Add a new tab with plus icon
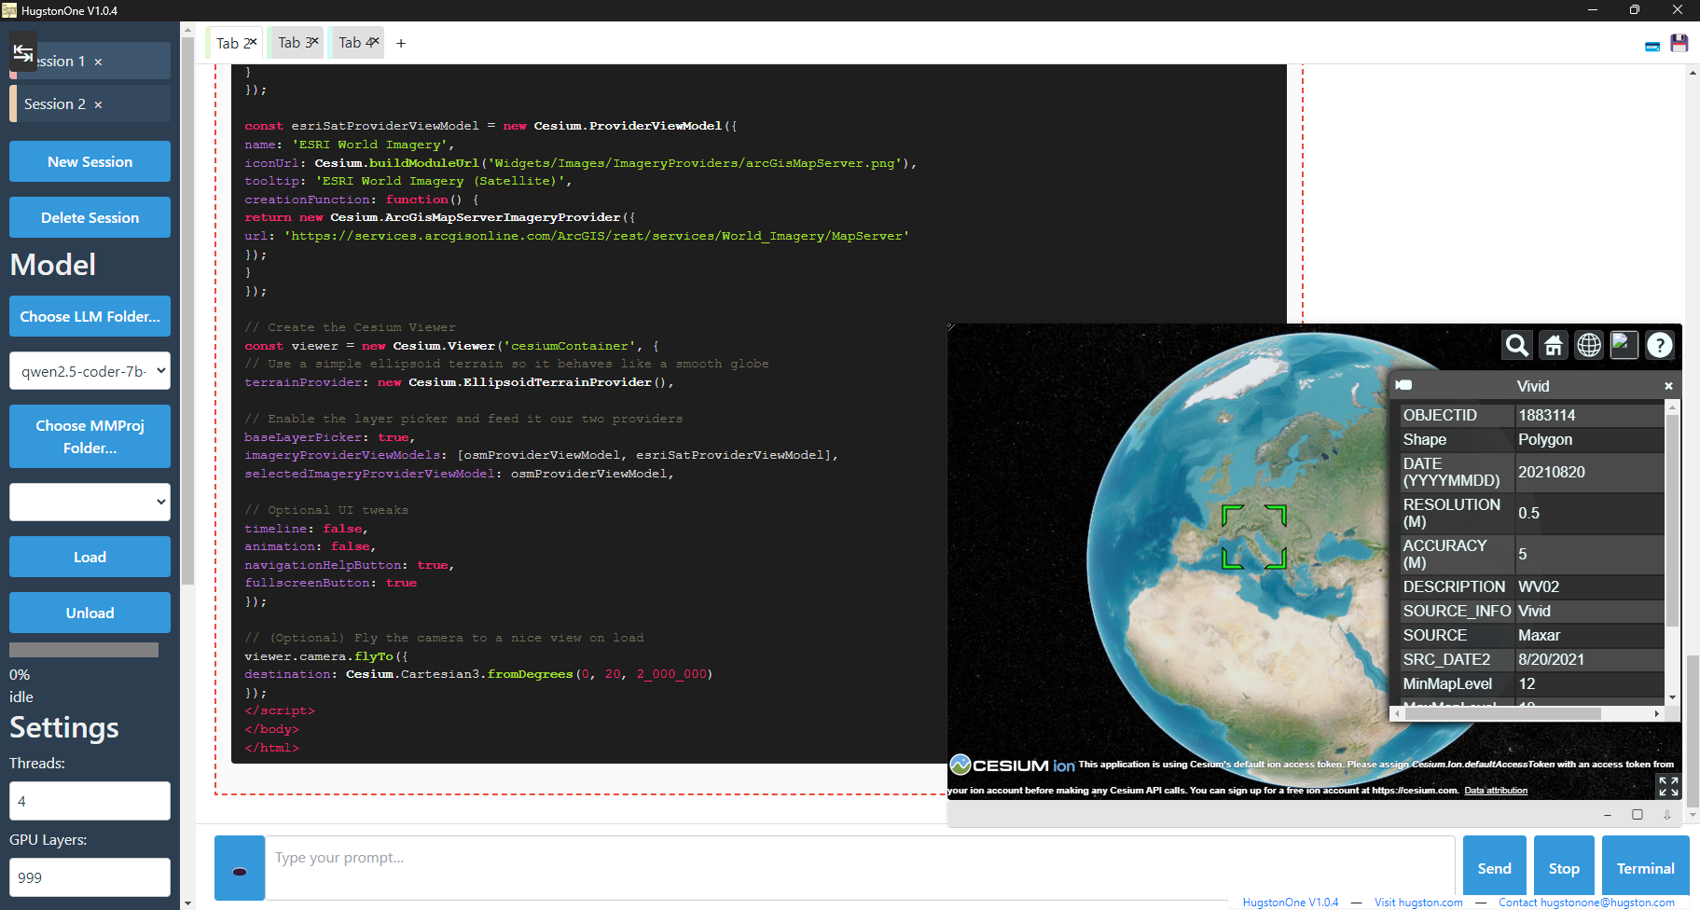 (401, 43)
